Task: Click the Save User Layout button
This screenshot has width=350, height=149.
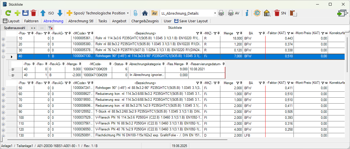Action: pos(191,21)
